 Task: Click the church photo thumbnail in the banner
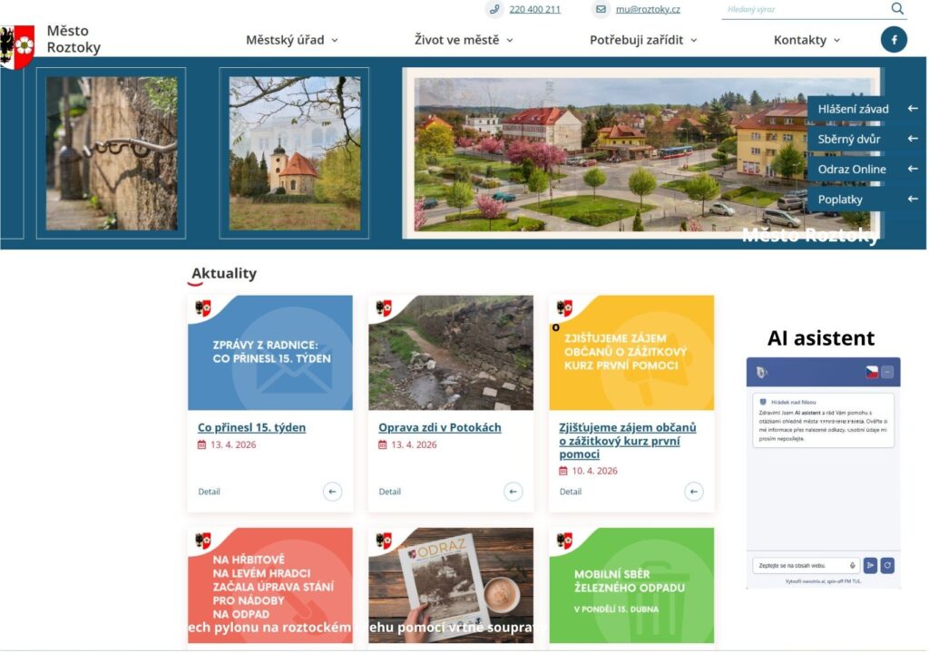coord(294,152)
